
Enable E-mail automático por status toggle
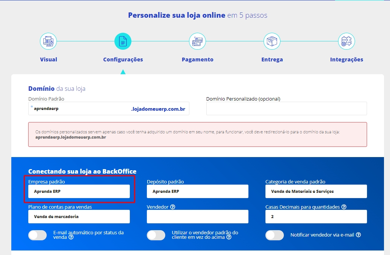point(38,235)
